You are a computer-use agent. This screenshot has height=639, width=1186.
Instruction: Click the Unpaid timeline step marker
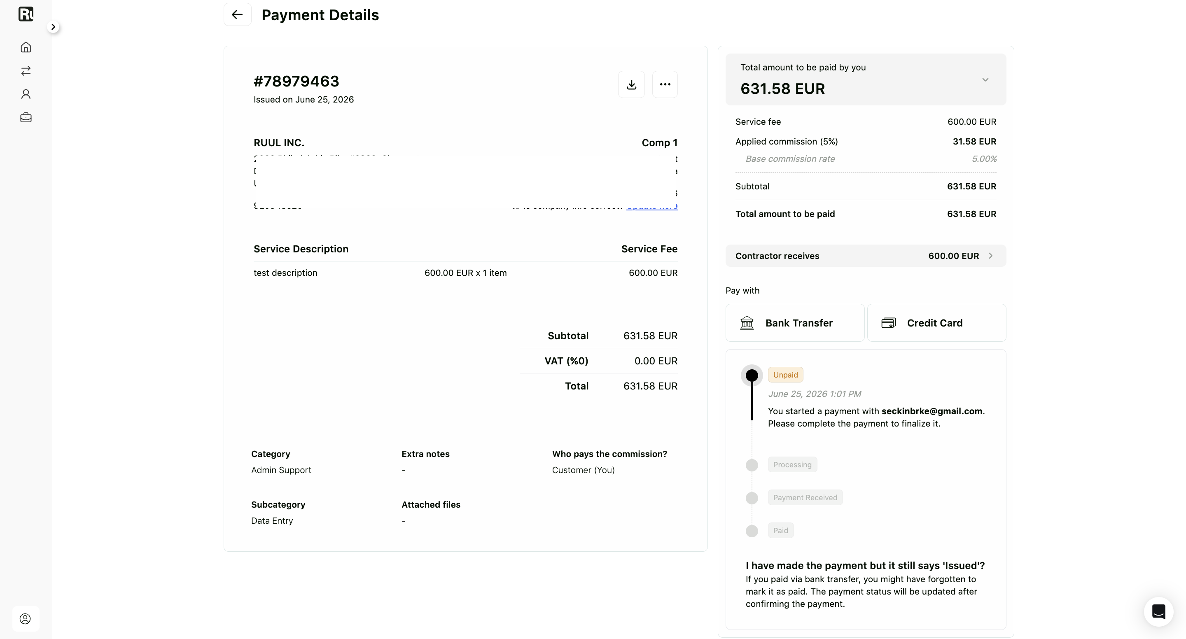point(752,375)
